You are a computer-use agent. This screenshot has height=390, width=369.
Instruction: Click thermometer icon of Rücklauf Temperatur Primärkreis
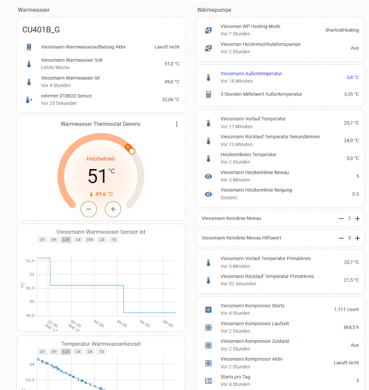[209, 280]
